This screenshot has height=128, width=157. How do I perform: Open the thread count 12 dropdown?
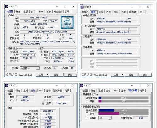[105, 118]
